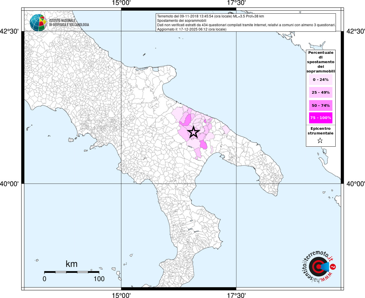Screen dimensions: 365x298
Task: Click the bottom 15°00' longitude label
Action: click(121, 295)
